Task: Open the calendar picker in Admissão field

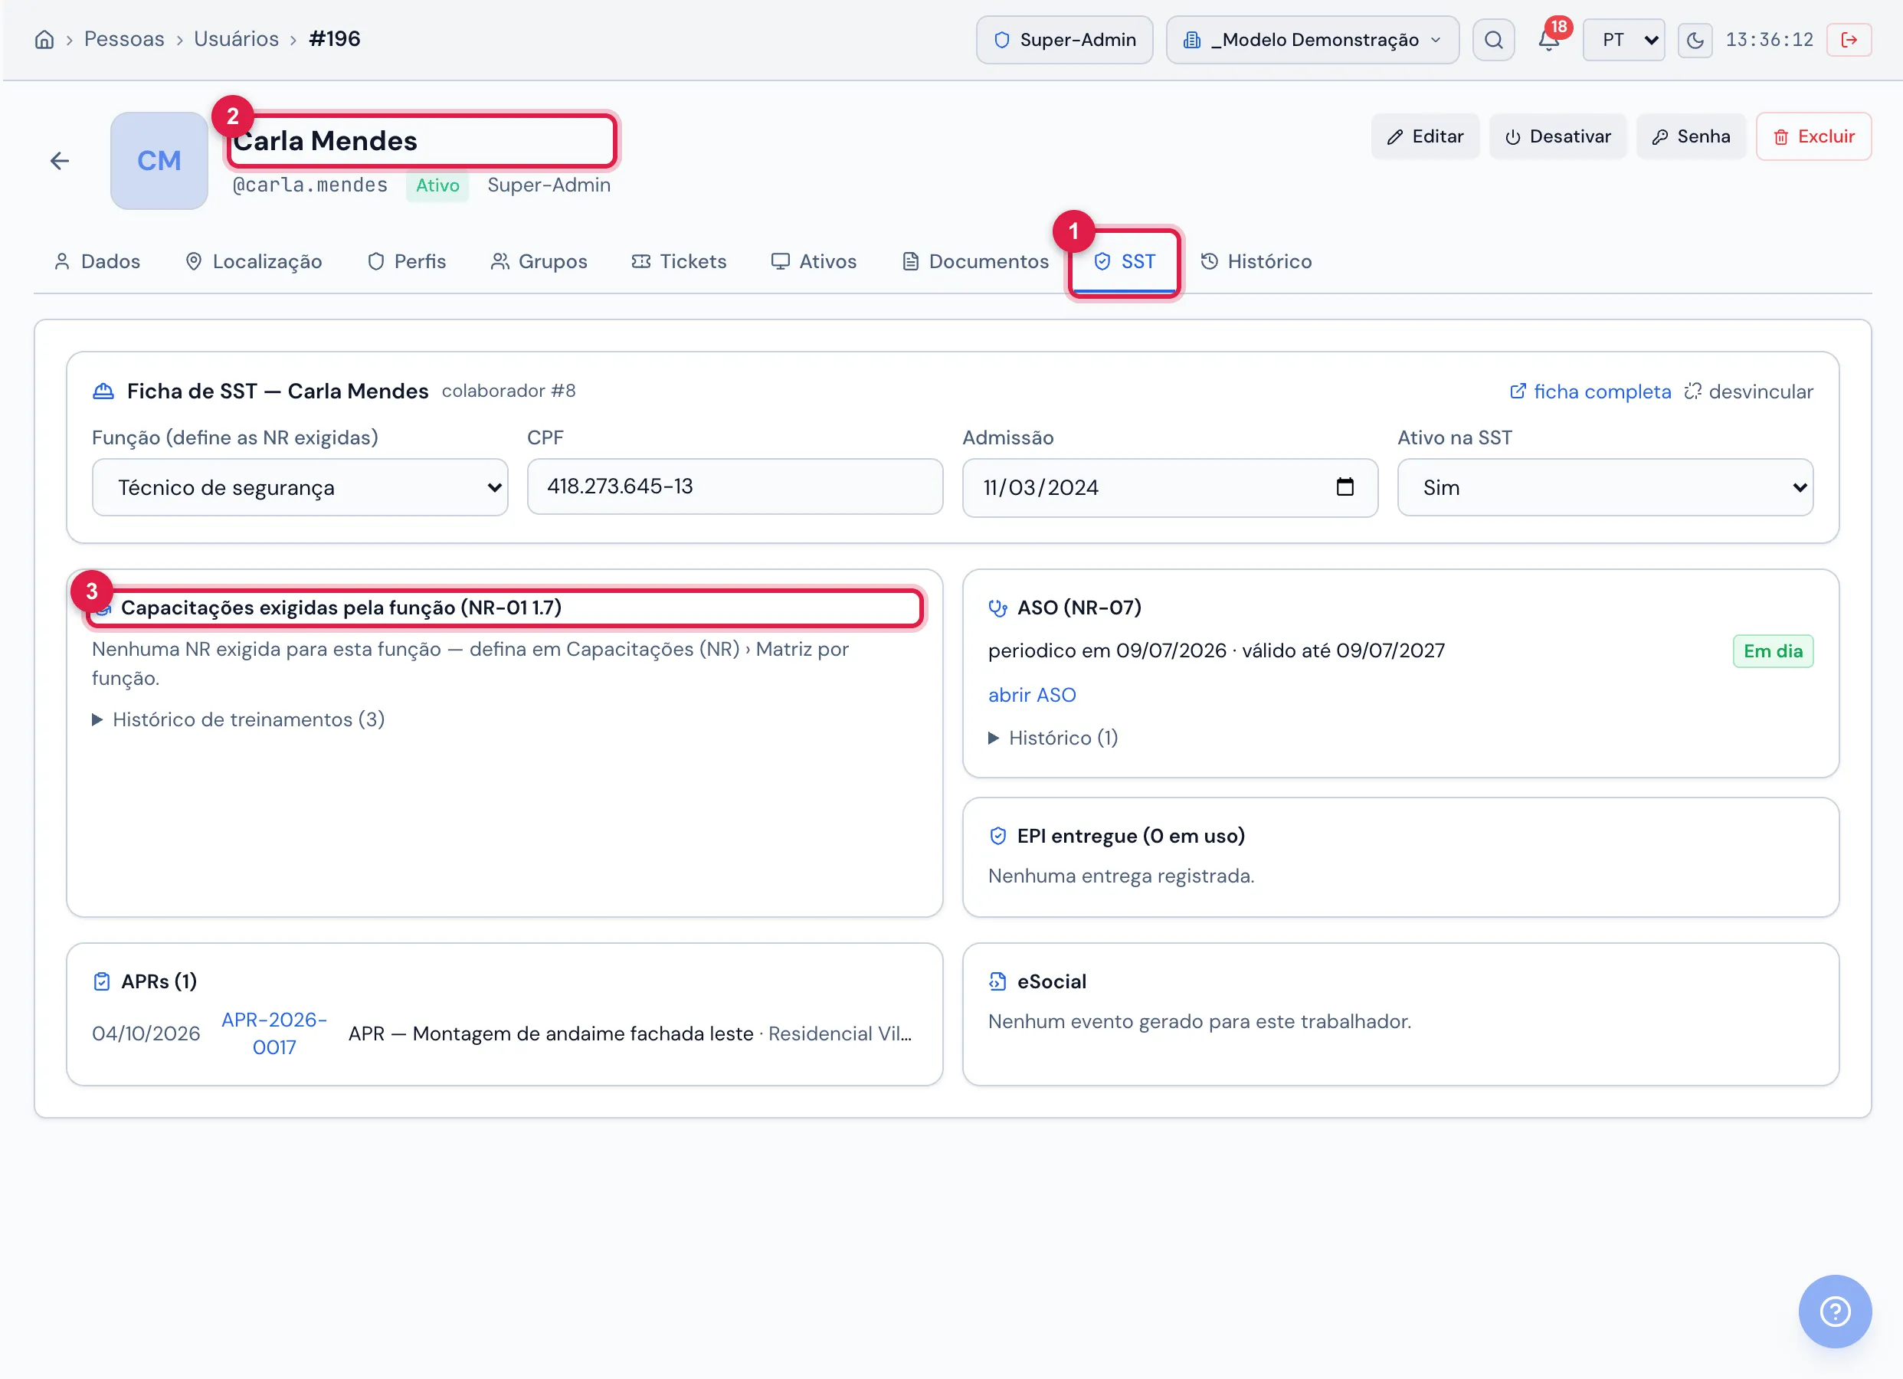Action: [1345, 486]
